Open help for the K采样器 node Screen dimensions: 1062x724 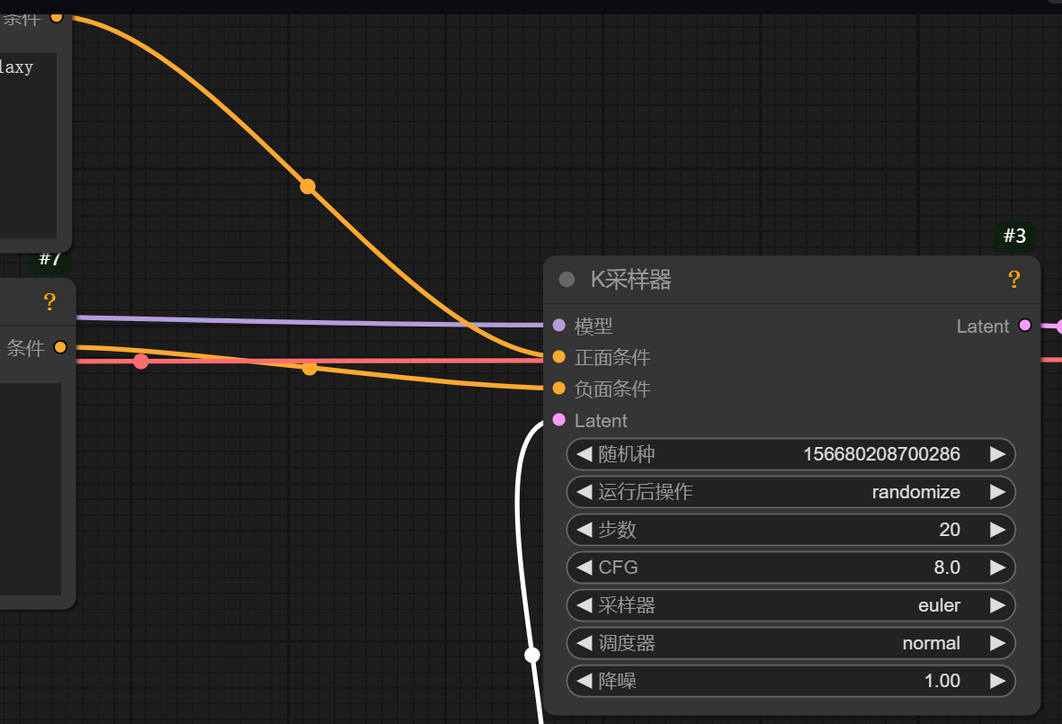1014,280
